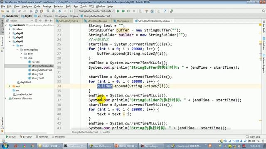Run StringBufferBuilderTest with green play button

point(118,11)
